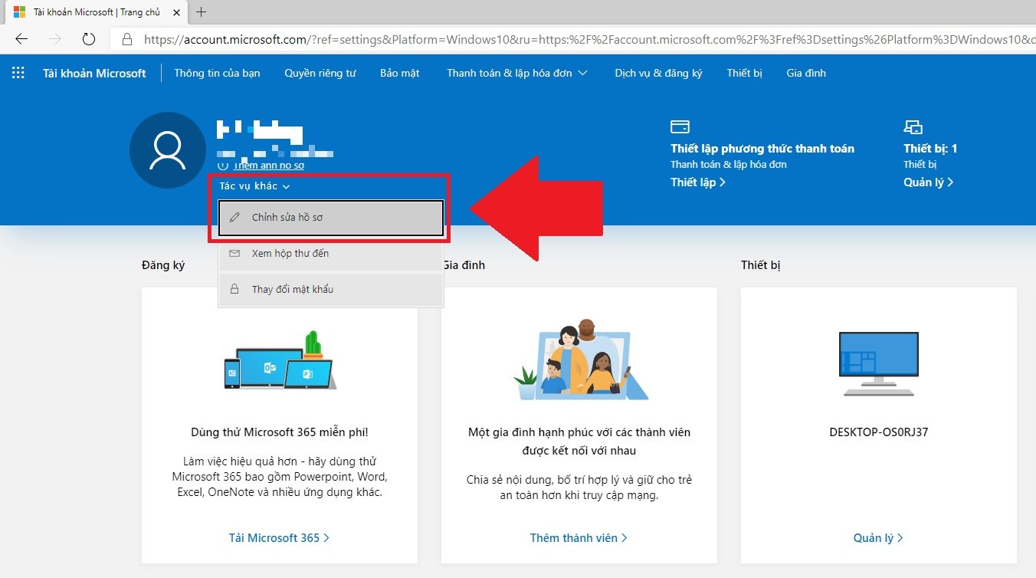The image size is (1036, 578).
Task: Click the padlock icon for Thay đổi mật khẩu
Action: (234, 289)
